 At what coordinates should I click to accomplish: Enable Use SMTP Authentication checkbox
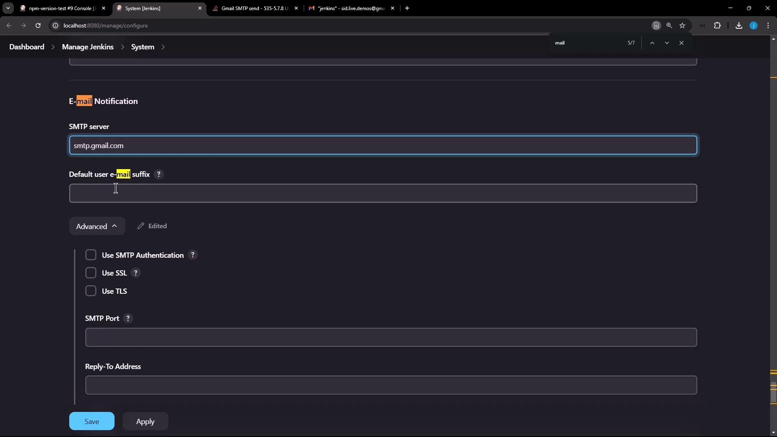(x=91, y=255)
